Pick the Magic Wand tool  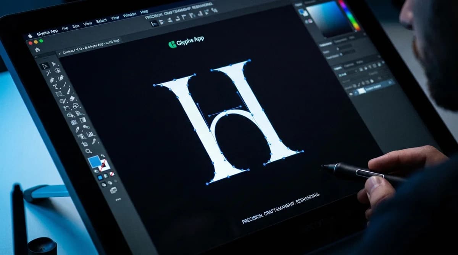[48, 73]
